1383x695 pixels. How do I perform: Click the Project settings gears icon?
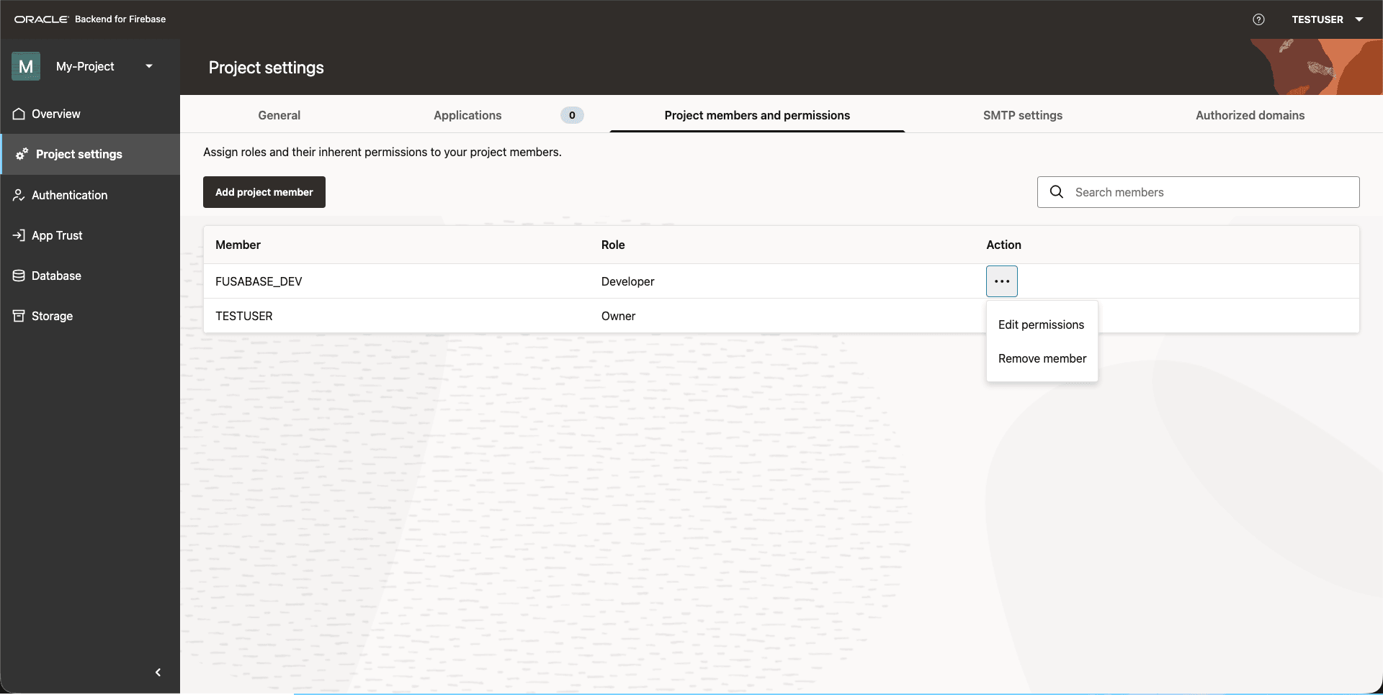tap(22, 154)
